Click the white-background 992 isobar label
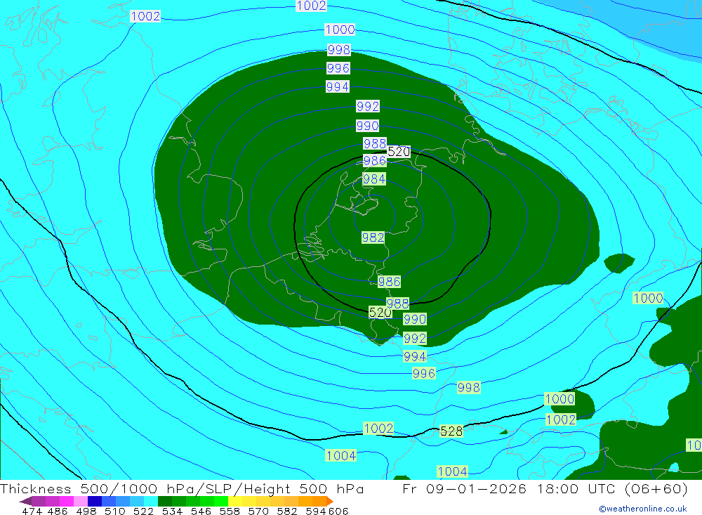702x515 pixels. [368, 106]
